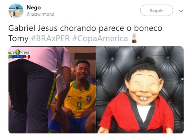Click the Brazil flag in the scoreboard
The width and height of the screenshot is (189, 136).
11,56
